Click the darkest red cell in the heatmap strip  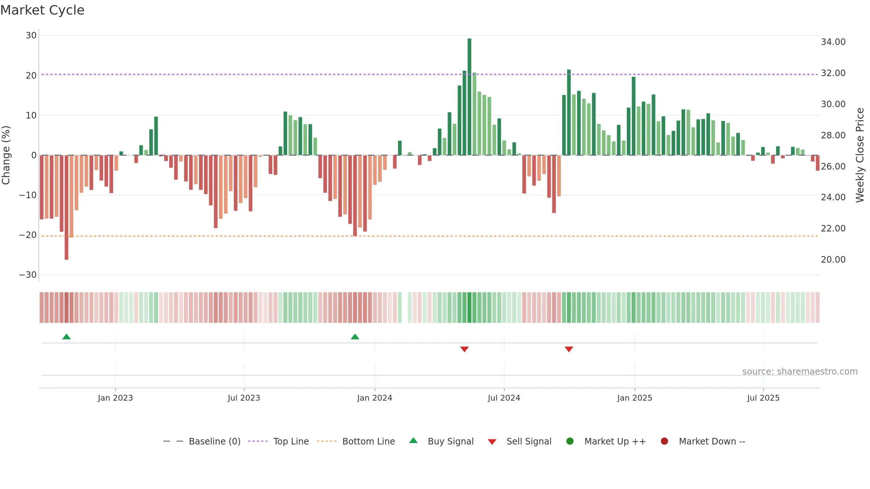(66, 308)
